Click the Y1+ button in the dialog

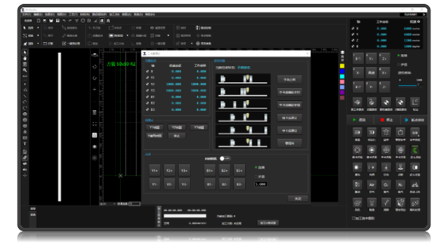click(x=155, y=170)
